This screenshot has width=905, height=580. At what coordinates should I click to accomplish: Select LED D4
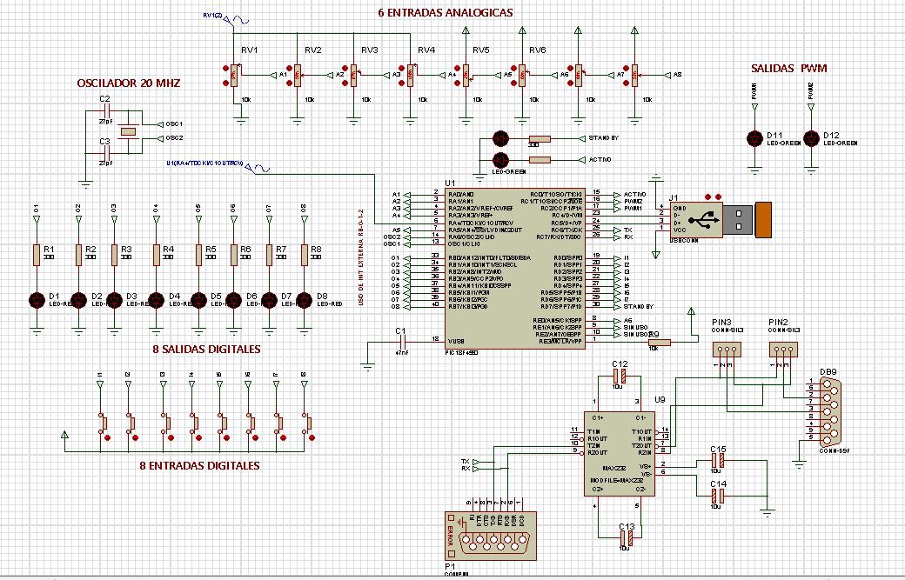(x=156, y=300)
